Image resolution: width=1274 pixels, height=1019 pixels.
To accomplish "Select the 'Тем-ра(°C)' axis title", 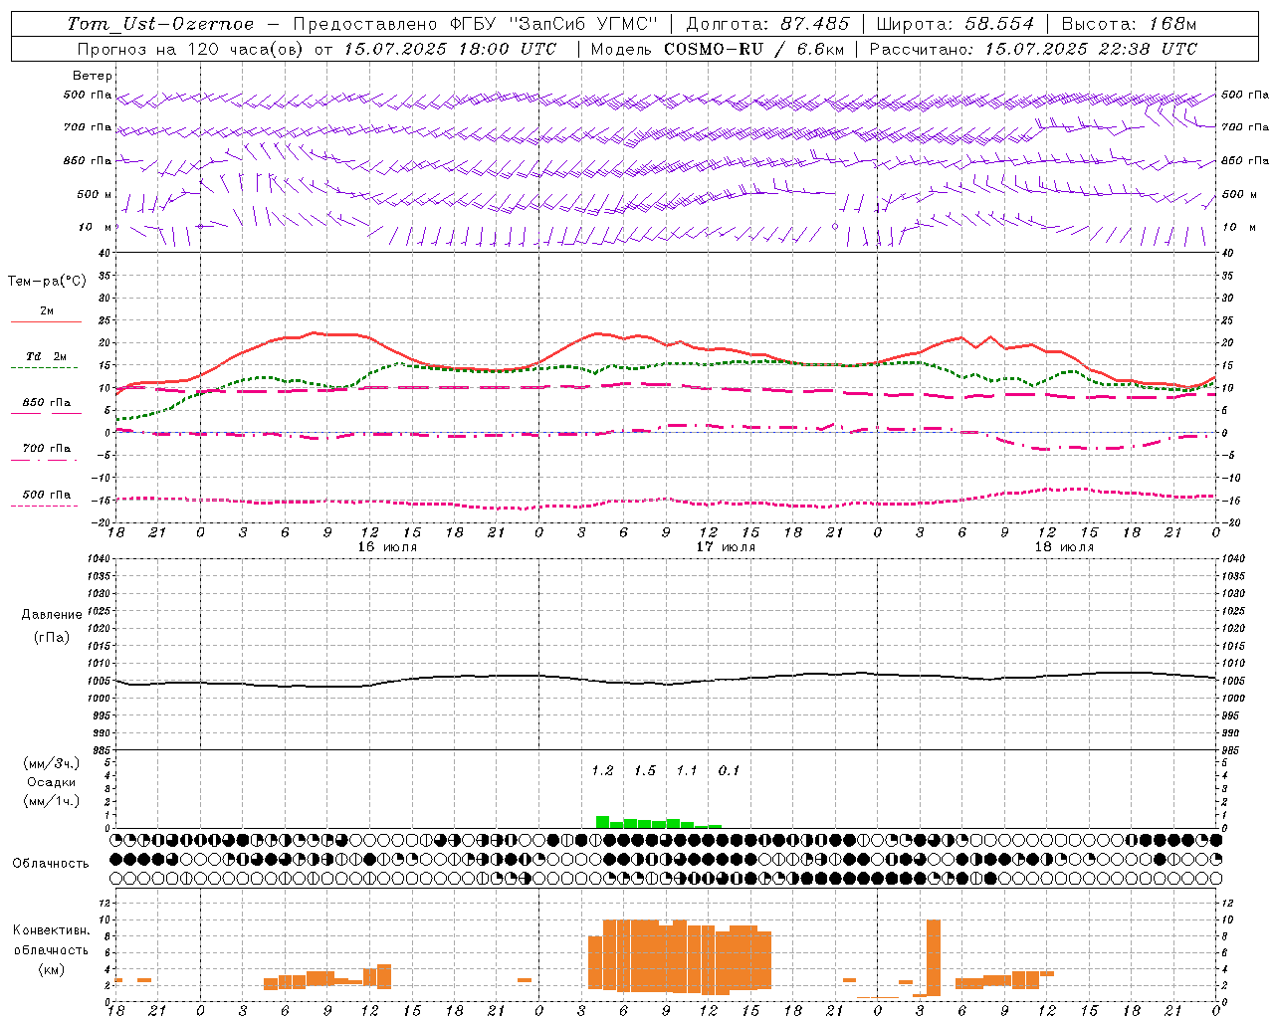I will coord(47,281).
